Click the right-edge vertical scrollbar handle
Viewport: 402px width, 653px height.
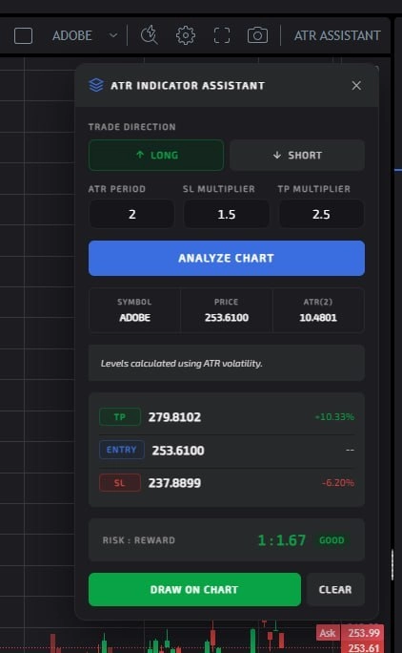point(392,565)
